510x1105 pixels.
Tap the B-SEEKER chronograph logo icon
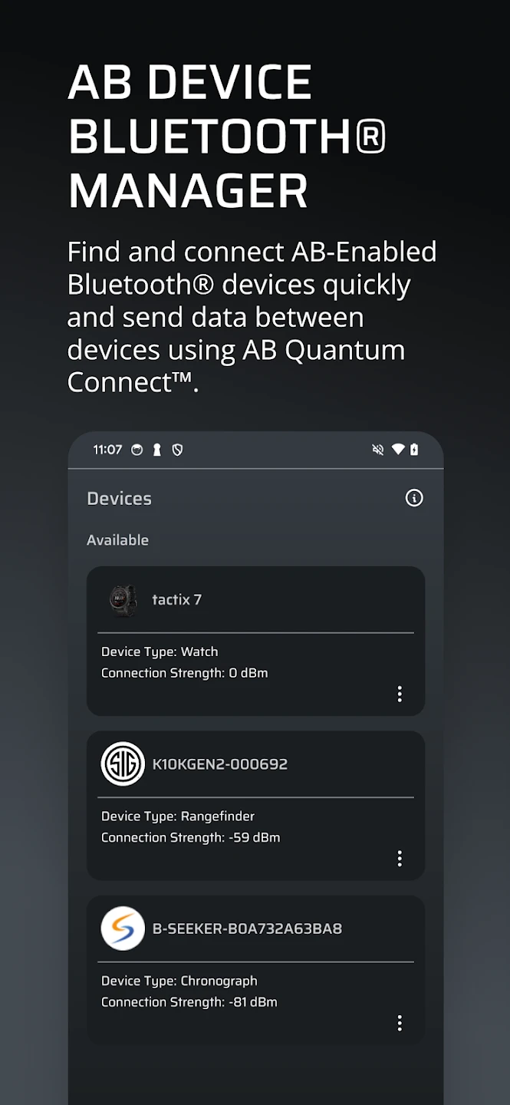[123, 929]
